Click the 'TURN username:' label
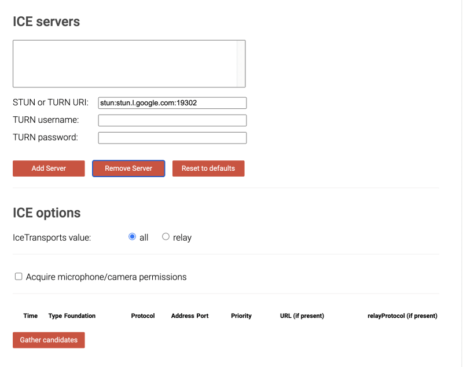Screen dimensions: 463x367 pyautogui.click(x=46, y=120)
